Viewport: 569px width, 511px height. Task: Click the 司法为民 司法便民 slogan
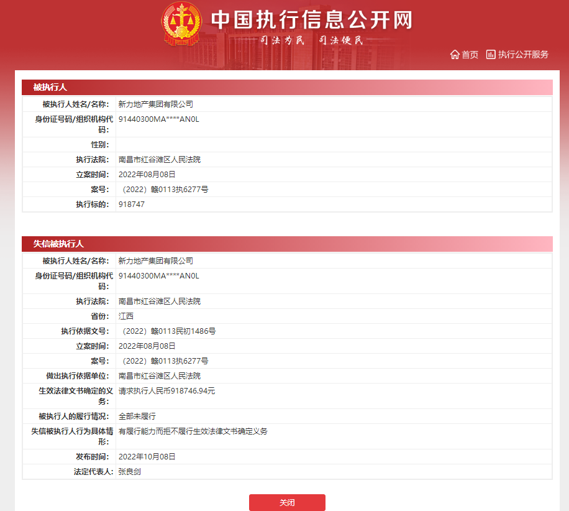[311, 40]
